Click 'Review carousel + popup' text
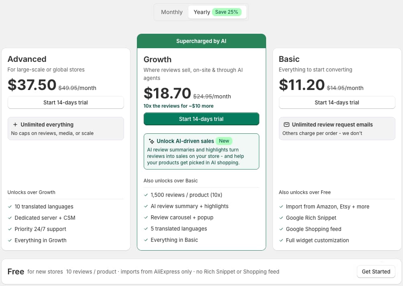Viewport: 403px width, 286px height. tap(182, 217)
